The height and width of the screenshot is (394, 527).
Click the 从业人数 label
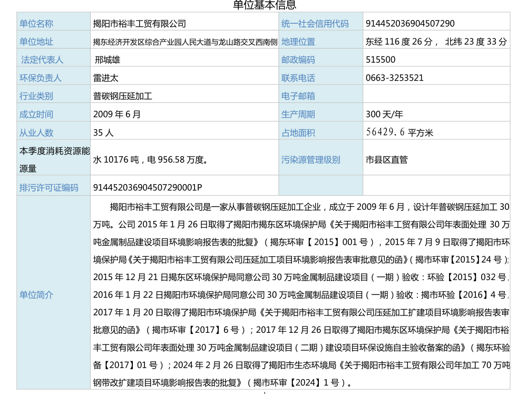coord(36,132)
